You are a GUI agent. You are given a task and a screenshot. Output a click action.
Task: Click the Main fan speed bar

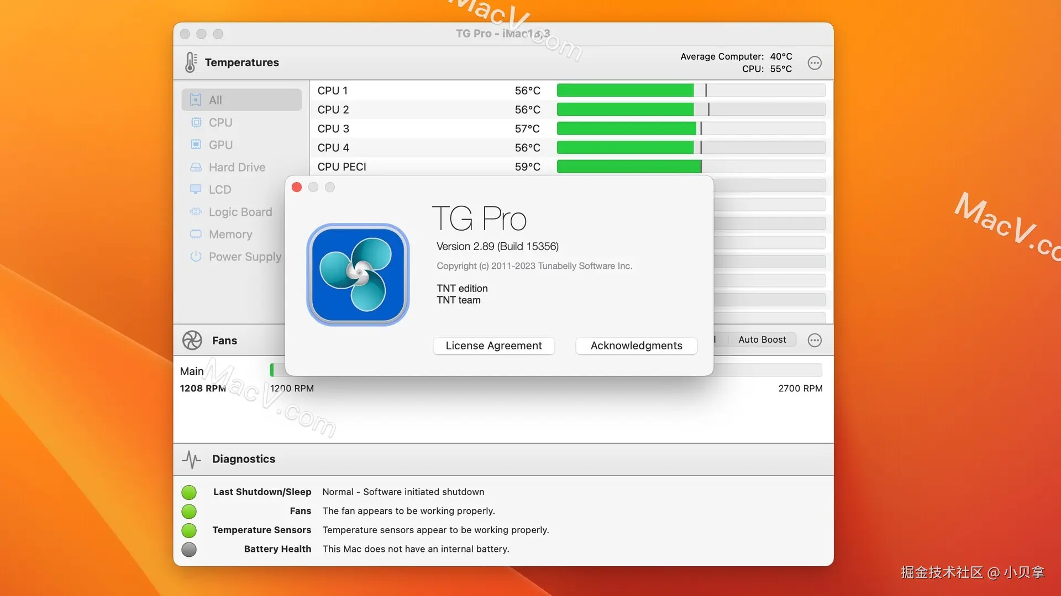767,370
